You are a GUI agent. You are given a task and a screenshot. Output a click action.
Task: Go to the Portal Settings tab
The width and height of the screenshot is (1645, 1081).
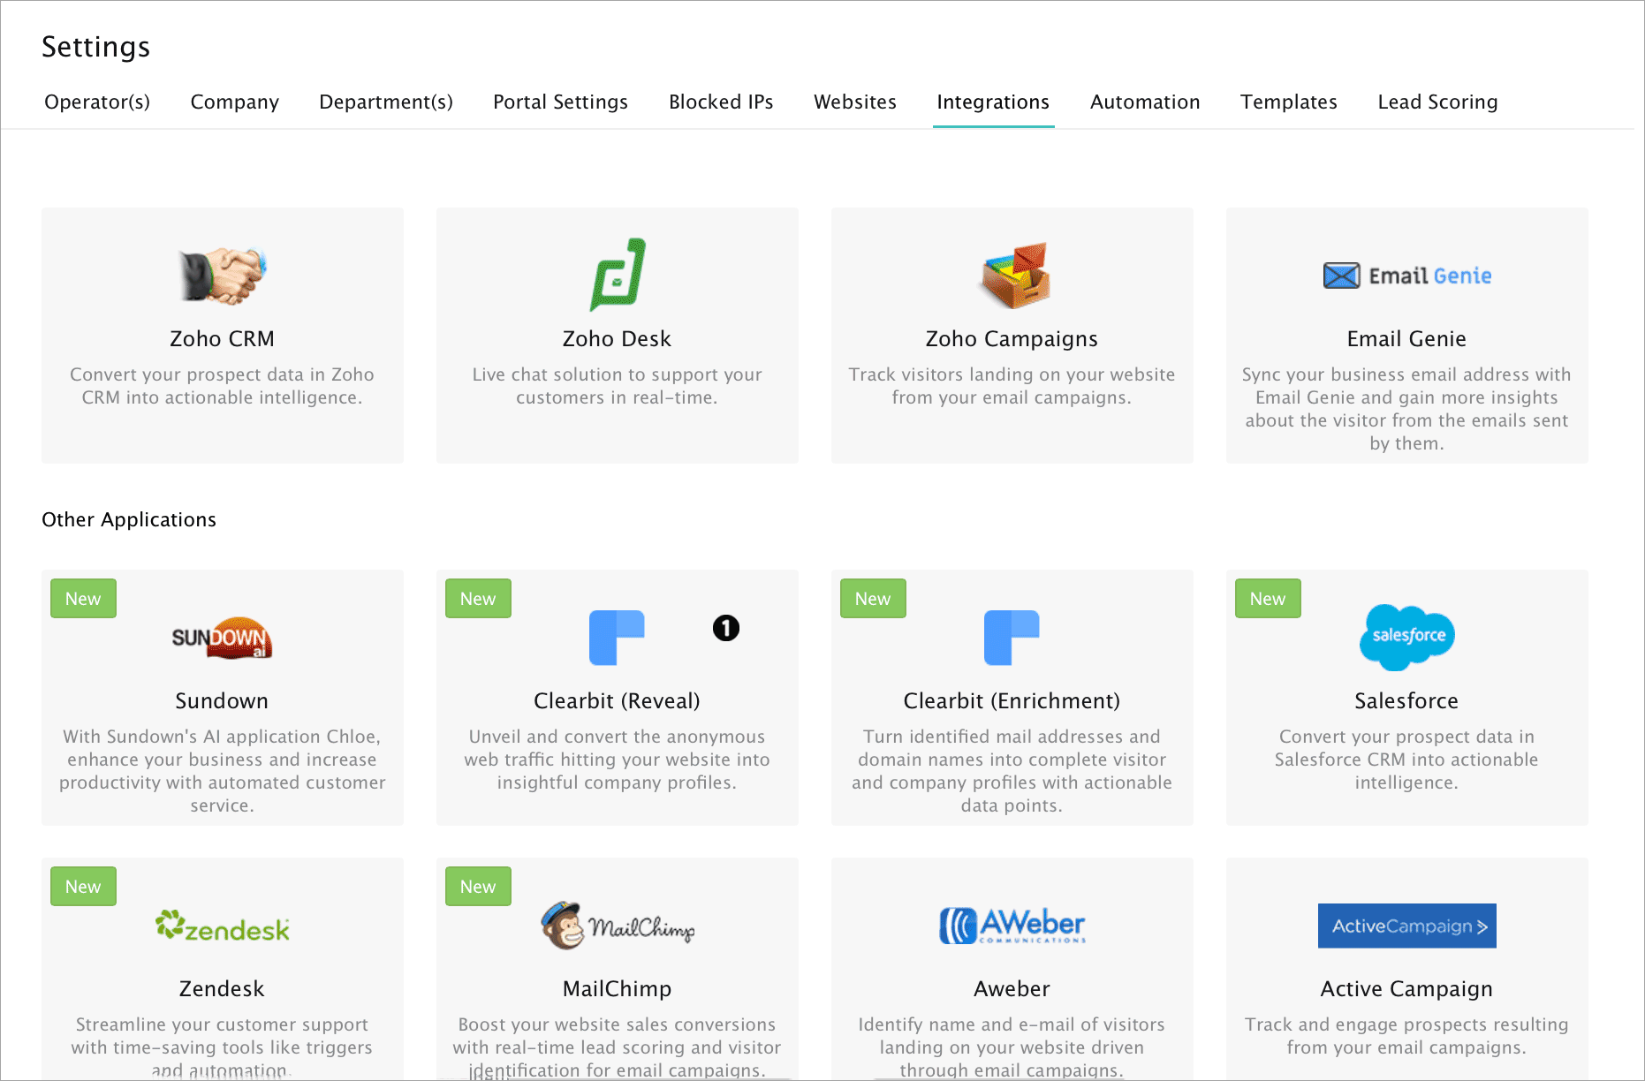[561, 102]
